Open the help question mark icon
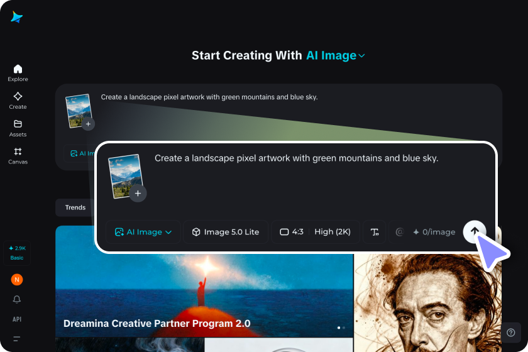Image resolution: width=528 pixels, height=352 pixels. point(511,333)
